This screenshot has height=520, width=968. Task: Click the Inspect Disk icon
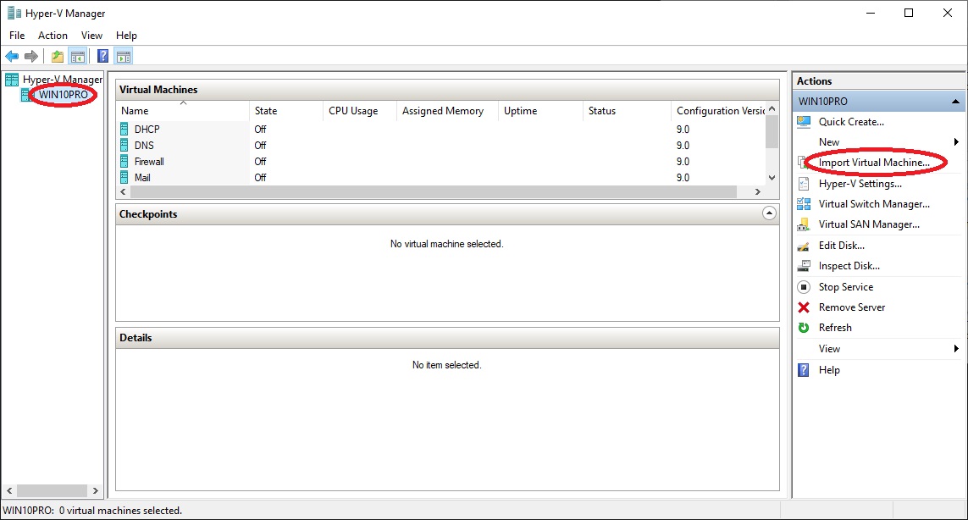803,266
